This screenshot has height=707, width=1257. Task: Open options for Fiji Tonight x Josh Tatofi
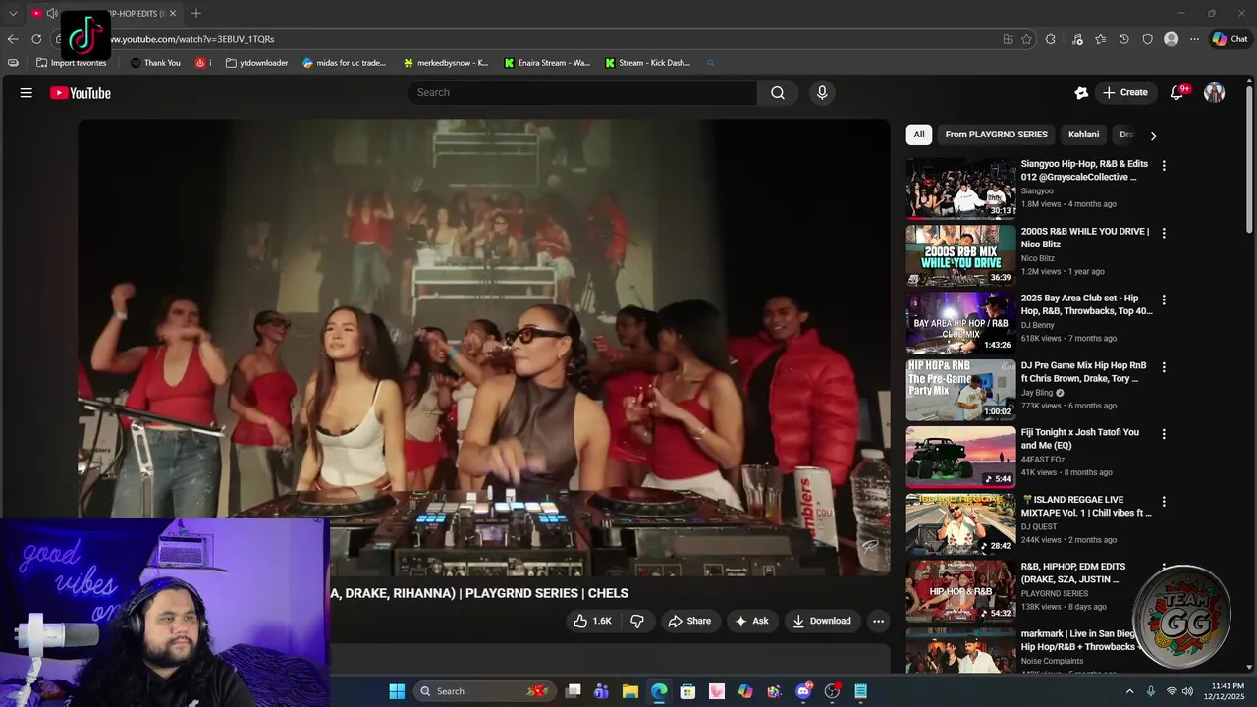pyautogui.click(x=1164, y=433)
